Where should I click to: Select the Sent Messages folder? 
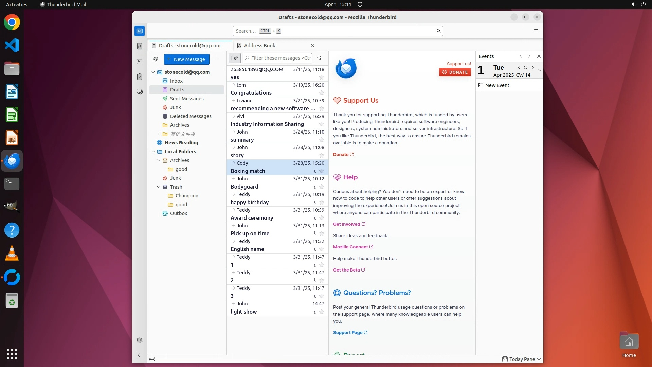[186, 99]
